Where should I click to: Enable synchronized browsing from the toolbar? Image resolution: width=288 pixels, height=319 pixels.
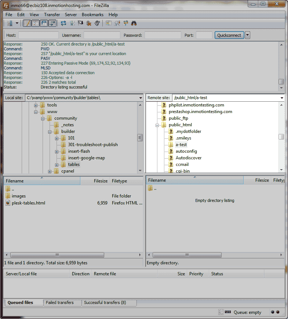125,23
